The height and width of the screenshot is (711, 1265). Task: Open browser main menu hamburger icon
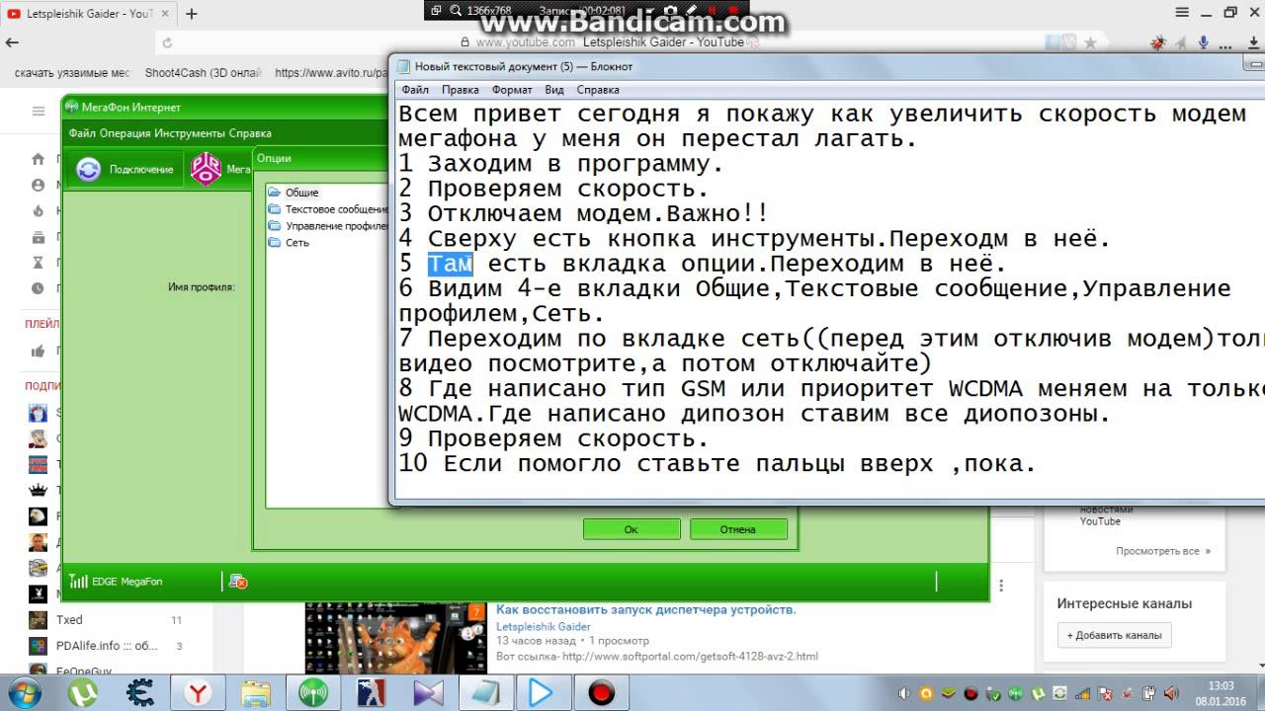pyautogui.click(x=1181, y=14)
